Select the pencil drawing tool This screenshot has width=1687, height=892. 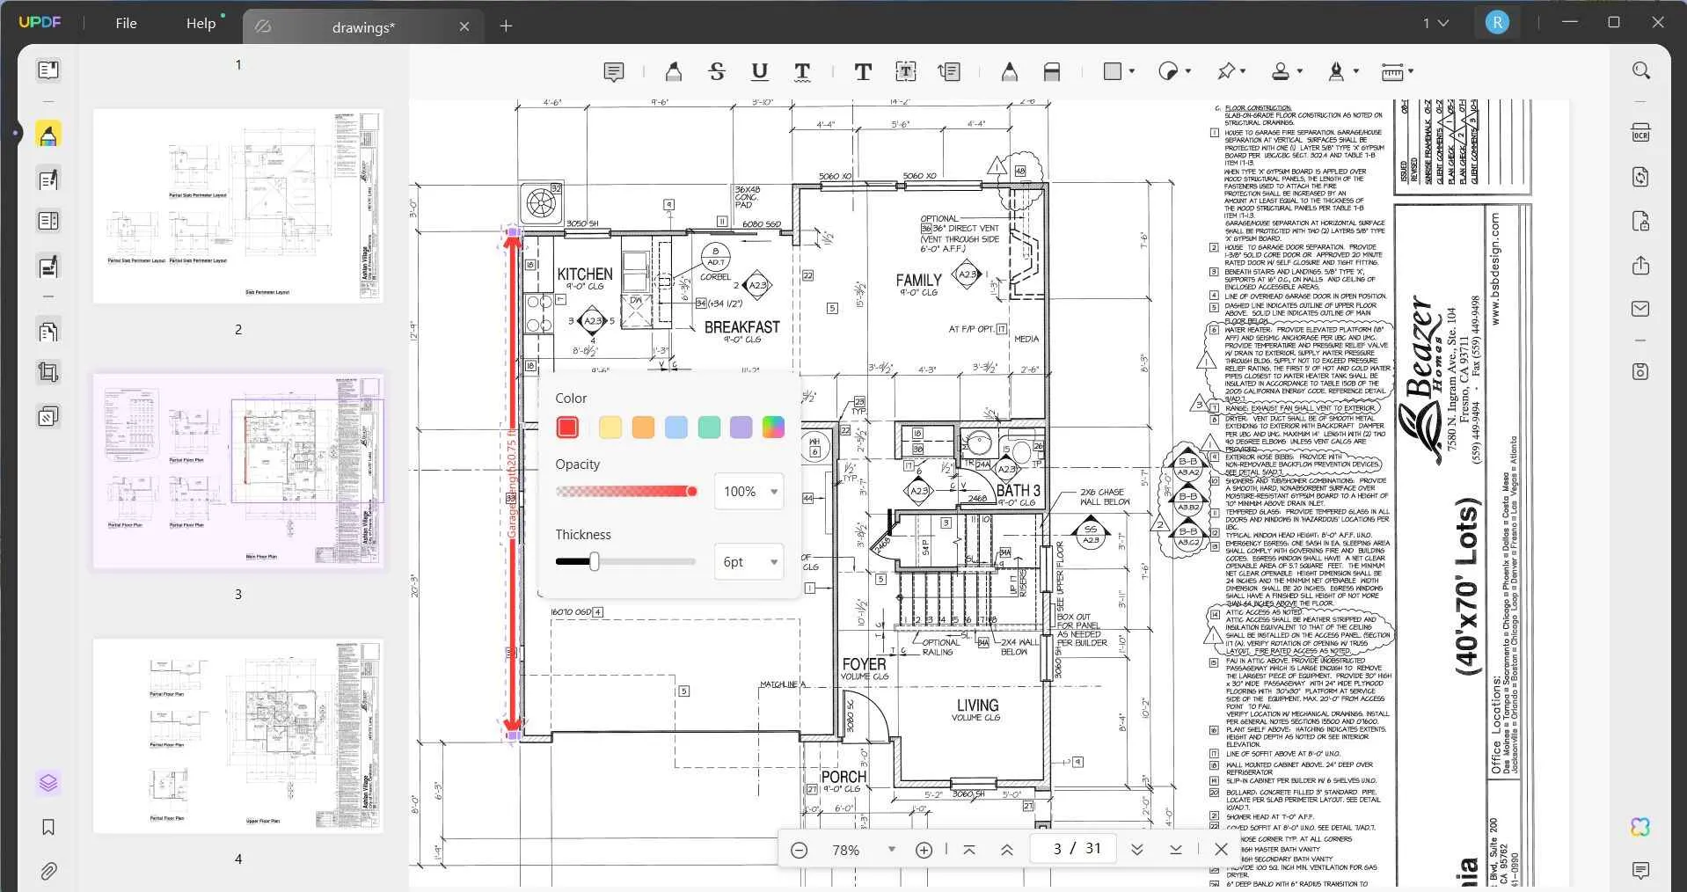click(1010, 72)
